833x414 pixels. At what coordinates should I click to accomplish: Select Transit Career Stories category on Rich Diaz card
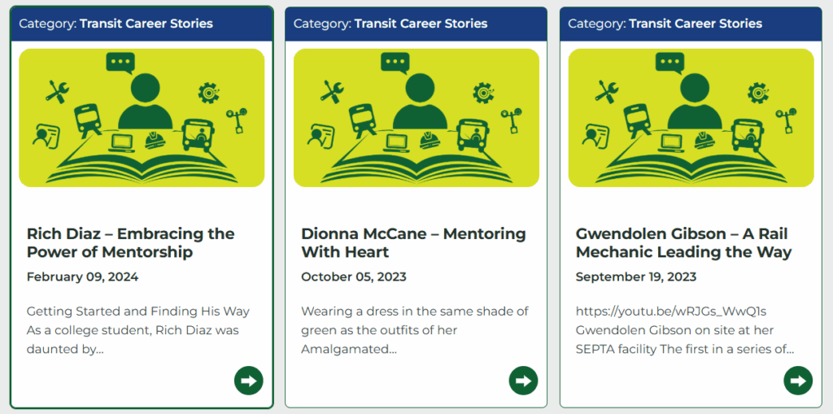[146, 24]
